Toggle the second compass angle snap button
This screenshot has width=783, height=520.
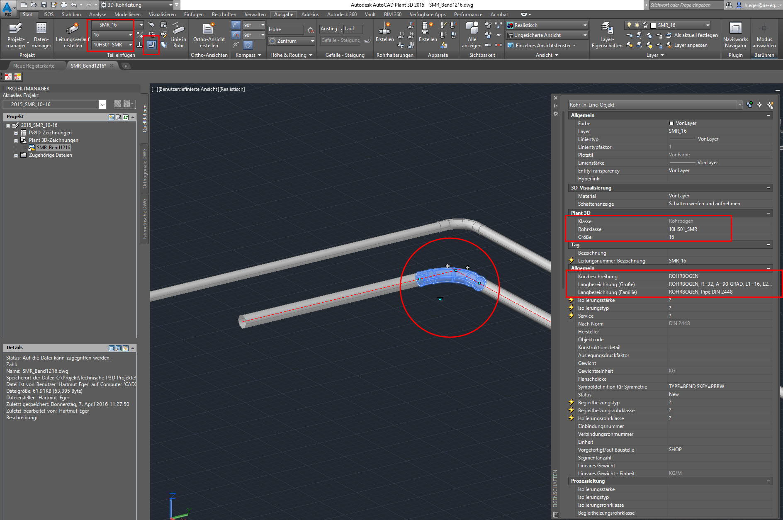tap(236, 35)
